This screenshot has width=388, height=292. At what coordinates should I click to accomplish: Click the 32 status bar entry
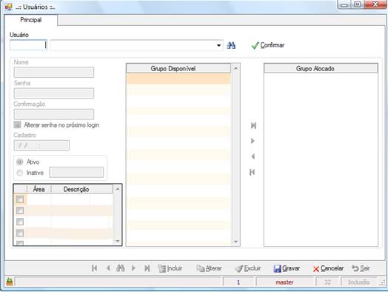point(327,282)
